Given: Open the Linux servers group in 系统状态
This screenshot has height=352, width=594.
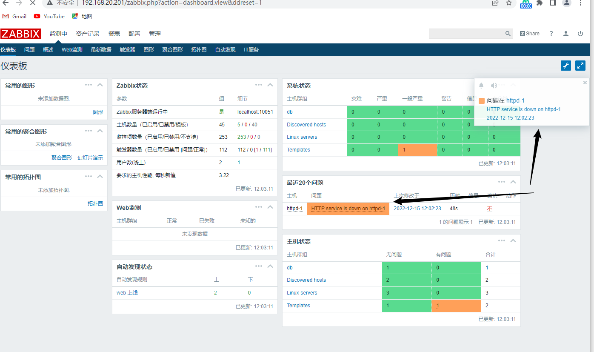Looking at the screenshot, I should click(302, 137).
